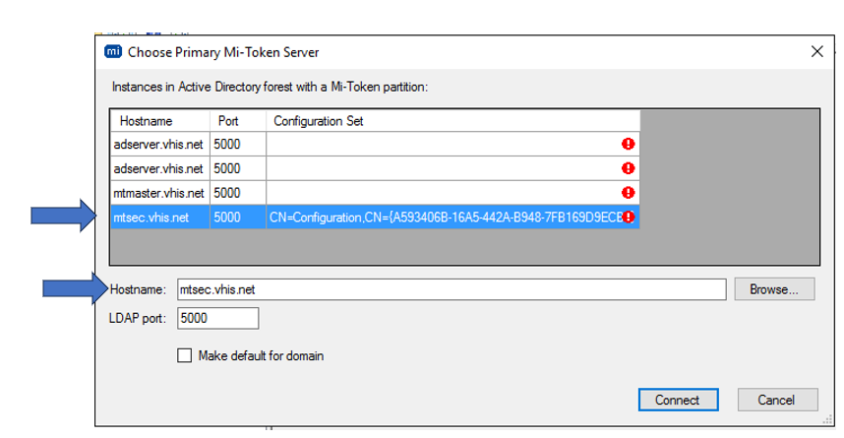
Task: Select the mtsec.vhis.net hostname cell
Action: coord(160,218)
